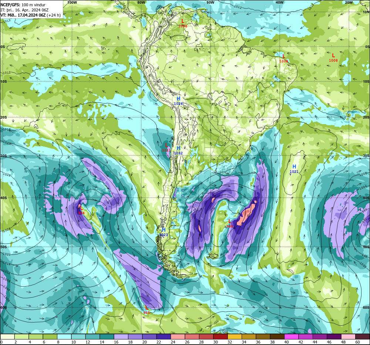The image size is (370, 345).
Task: Select the L 985 low near 60S
Action: (146, 310)
